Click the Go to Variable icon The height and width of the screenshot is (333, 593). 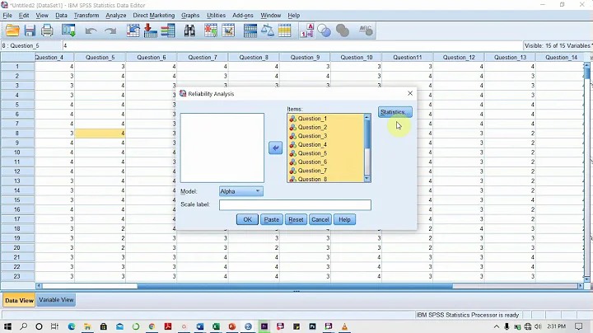coord(151,30)
